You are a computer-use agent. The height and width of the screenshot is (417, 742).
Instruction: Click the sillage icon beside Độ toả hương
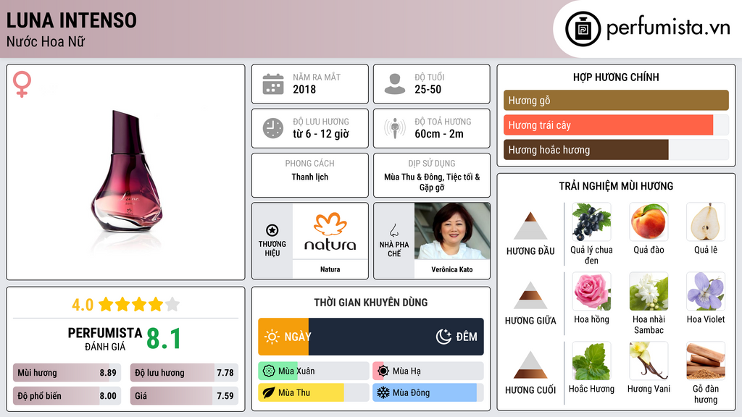(395, 128)
